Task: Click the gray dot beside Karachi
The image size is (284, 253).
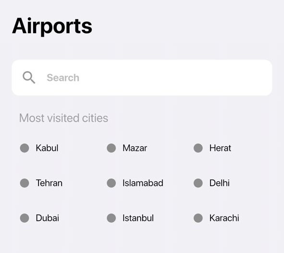Action: coord(198,218)
